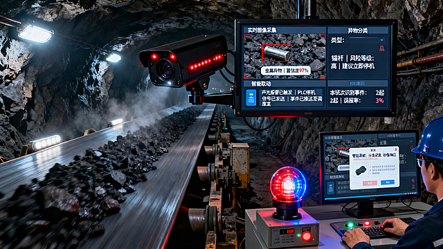Click the blue confirm button in the popup dialog
The image size is (443, 249).
(x=388, y=183)
